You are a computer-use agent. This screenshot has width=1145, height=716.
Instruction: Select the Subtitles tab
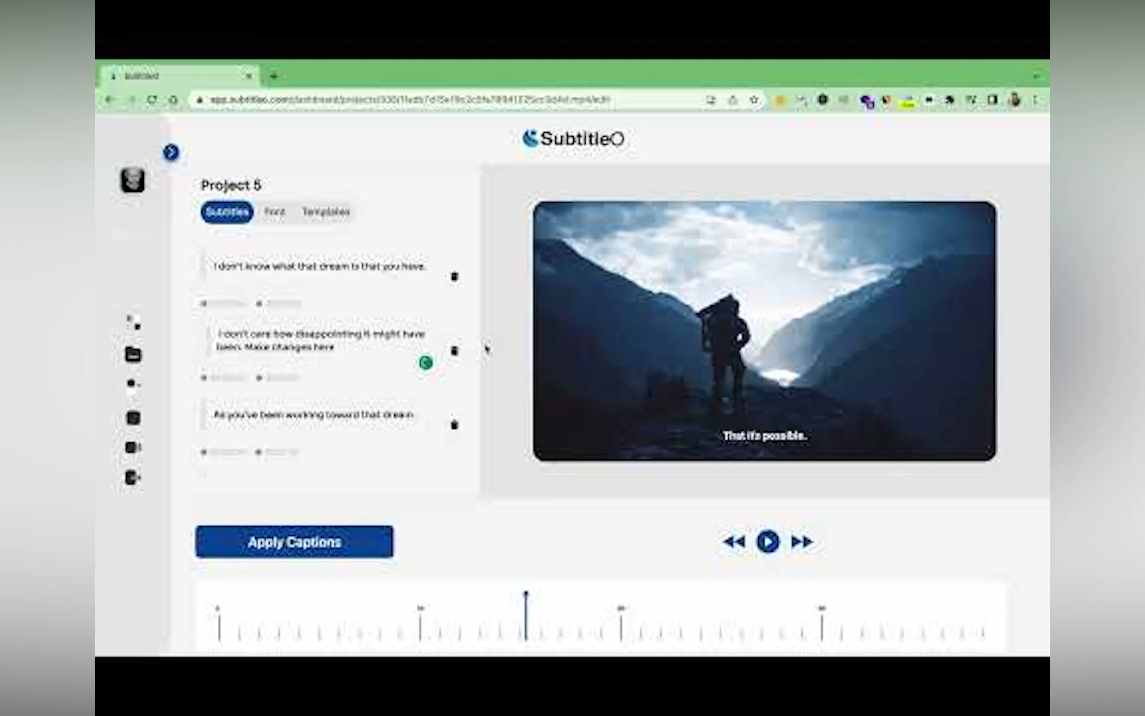(x=227, y=211)
